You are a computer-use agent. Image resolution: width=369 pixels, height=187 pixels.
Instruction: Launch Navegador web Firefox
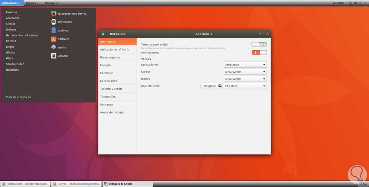click(x=69, y=14)
